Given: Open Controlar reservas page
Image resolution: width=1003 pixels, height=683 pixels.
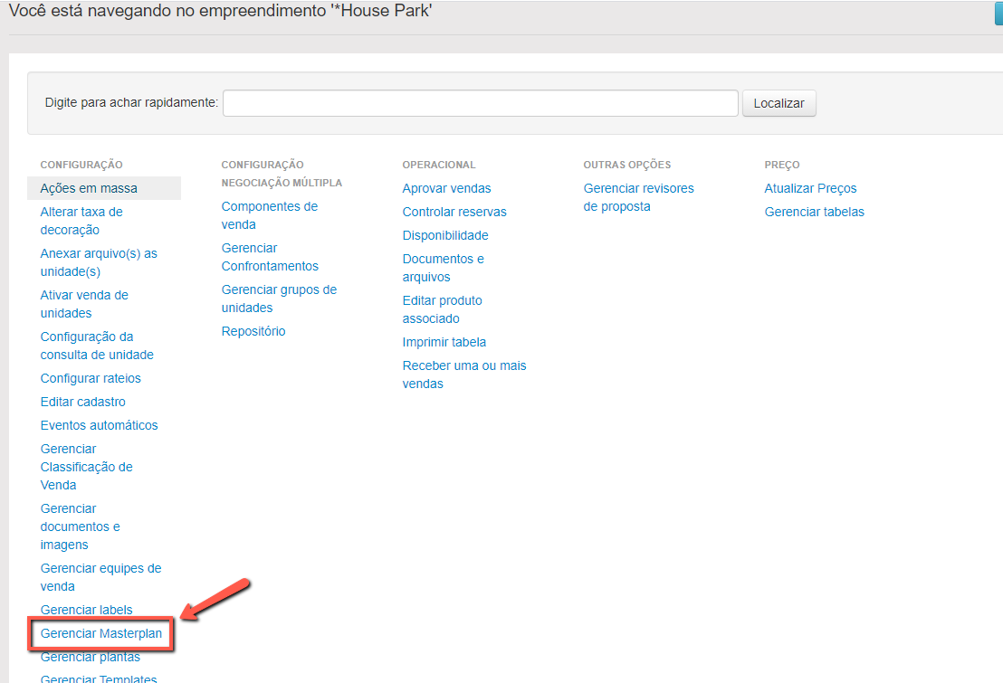Looking at the screenshot, I should [x=454, y=212].
